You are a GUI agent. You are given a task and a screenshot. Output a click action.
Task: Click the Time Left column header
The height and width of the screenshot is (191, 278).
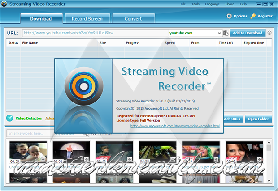[226, 43]
